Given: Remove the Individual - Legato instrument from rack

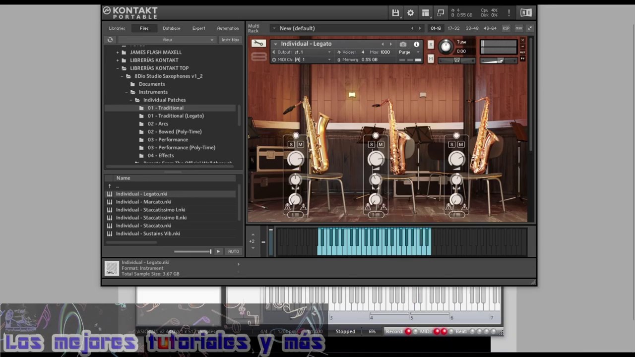Looking at the screenshot, I should (522, 41).
